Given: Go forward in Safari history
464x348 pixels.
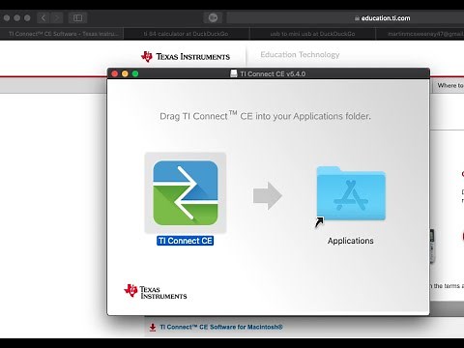Looking at the screenshot, I should pyautogui.click(x=57, y=18).
